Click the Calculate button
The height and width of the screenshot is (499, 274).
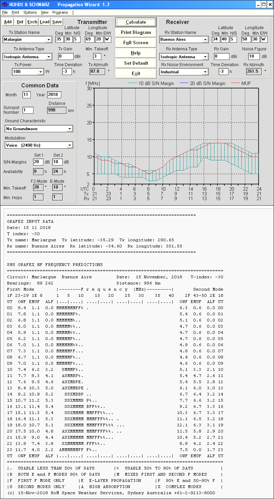coord(136,22)
